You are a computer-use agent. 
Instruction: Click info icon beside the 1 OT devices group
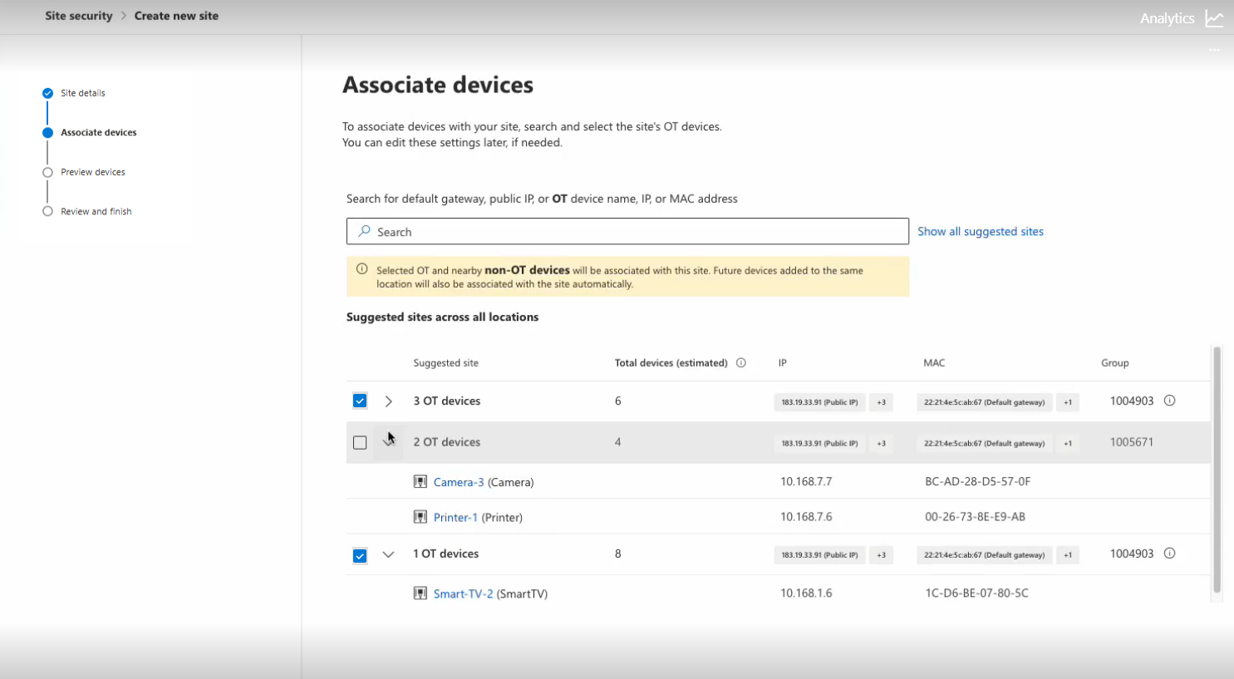tap(1169, 554)
